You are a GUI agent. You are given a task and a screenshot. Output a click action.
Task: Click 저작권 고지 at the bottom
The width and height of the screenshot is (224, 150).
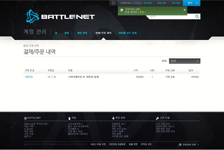coord(146,144)
